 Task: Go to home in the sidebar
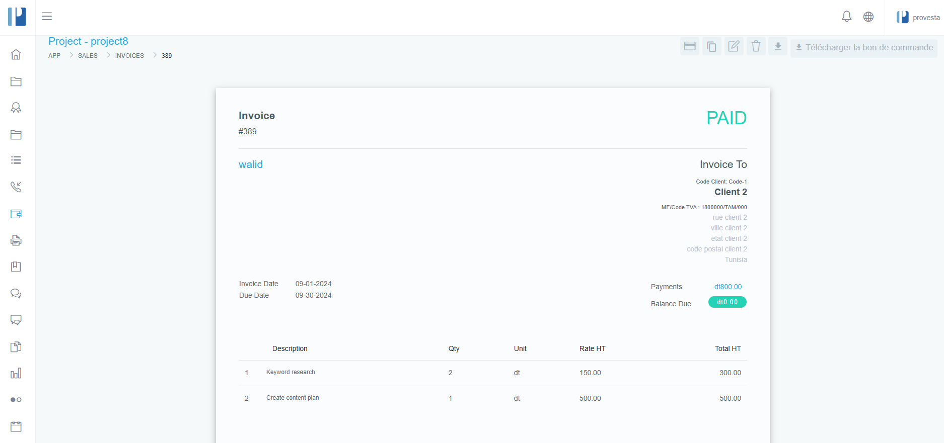tap(16, 54)
